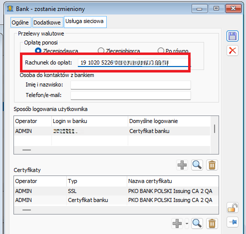Switch to the Ogólne tab

pyautogui.click(x=20, y=22)
